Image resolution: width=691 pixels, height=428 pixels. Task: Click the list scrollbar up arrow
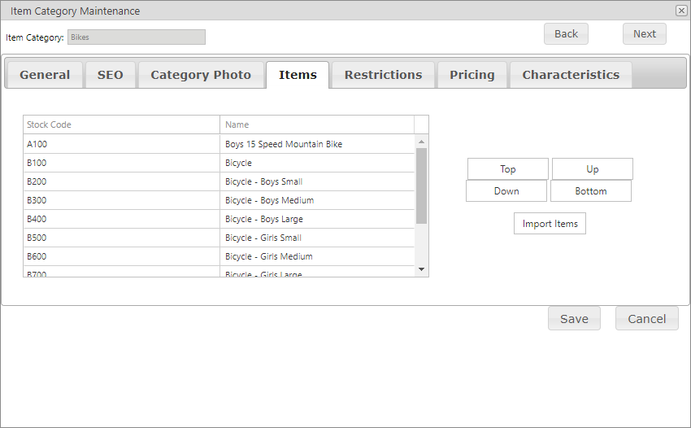(x=421, y=142)
